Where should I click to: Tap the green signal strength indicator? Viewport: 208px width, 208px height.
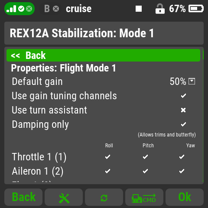(x=19, y=9)
